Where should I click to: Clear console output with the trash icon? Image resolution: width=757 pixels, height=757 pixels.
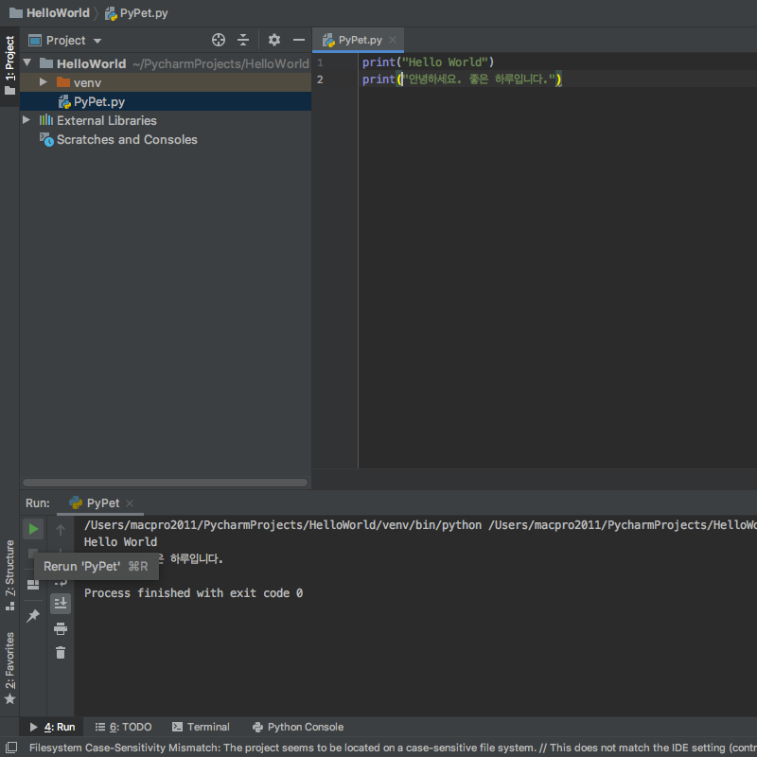coord(61,653)
